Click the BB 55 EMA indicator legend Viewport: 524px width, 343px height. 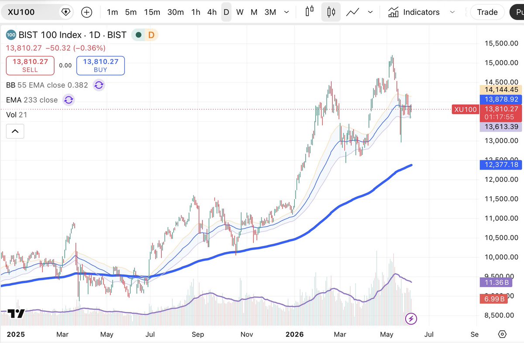tap(47, 85)
